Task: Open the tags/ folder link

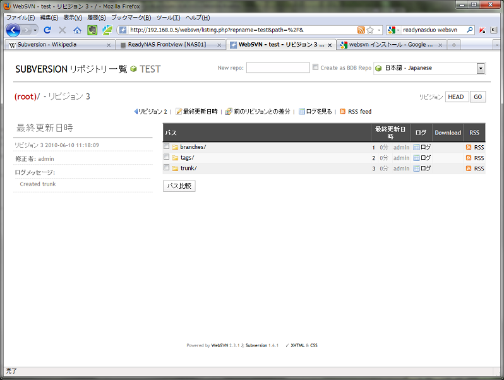Action: 188,158
